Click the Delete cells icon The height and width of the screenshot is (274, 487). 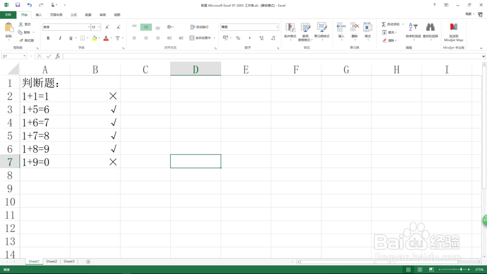click(x=355, y=27)
